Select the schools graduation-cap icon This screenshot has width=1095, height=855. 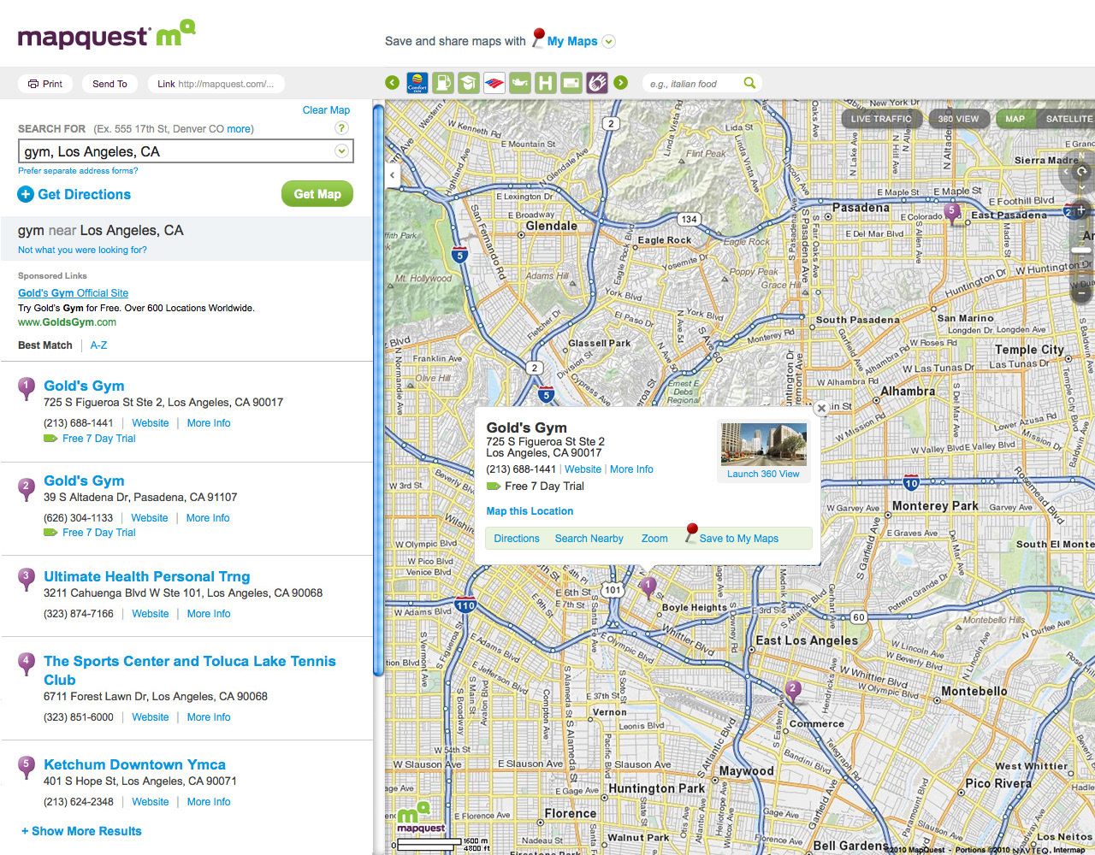[469, 83]
